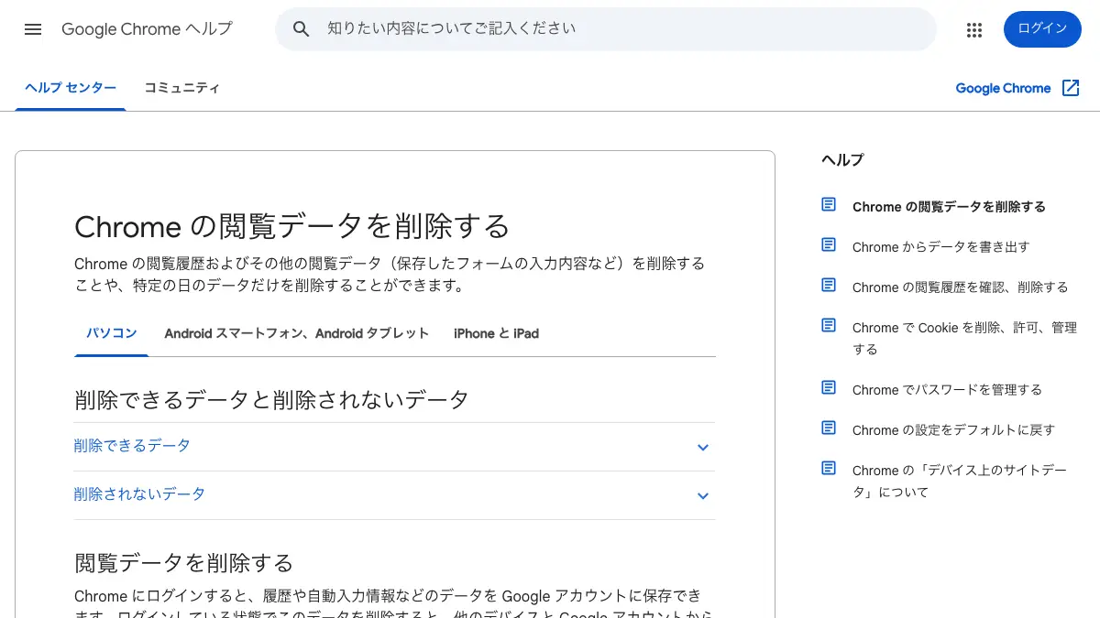This screenshot has height=618, width=1100.
Task: Click article icon for Chrome でパスワードを管理する
Action: tap(829, 388)
